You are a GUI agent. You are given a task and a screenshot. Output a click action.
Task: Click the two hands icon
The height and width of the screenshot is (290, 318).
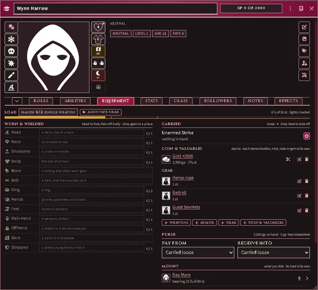(98, 63)
